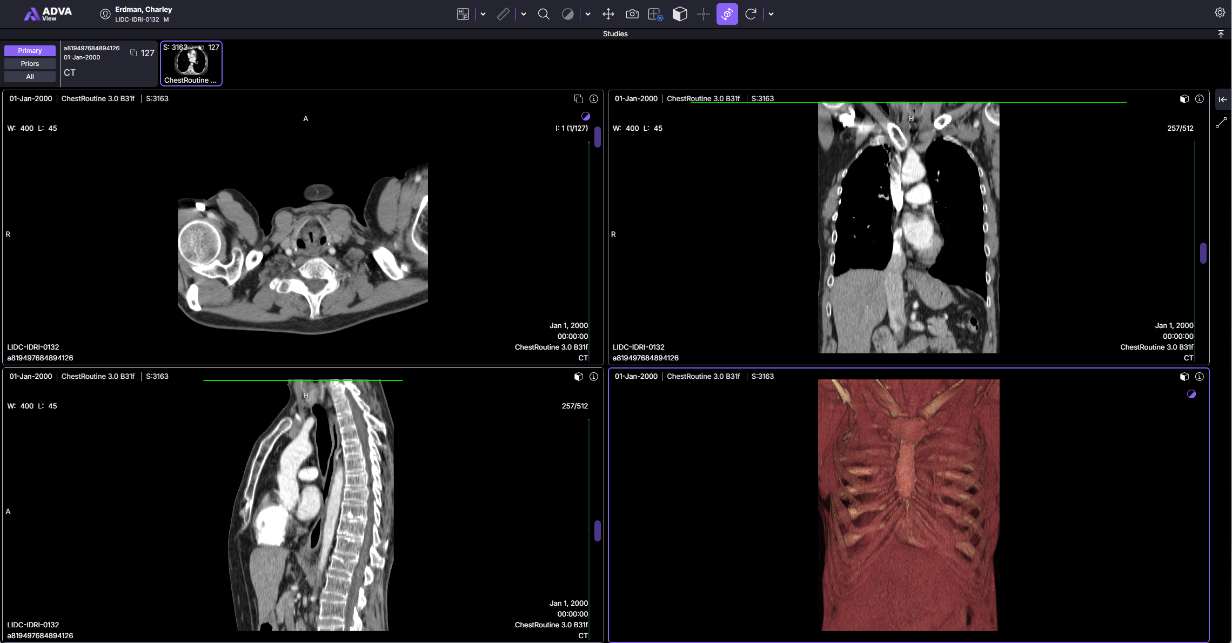Image resolution: width=1232 pixels, height=643 pixels.
Task: Click the coronal viewport slice scrollbar handle
Action: pos(1203,253)
